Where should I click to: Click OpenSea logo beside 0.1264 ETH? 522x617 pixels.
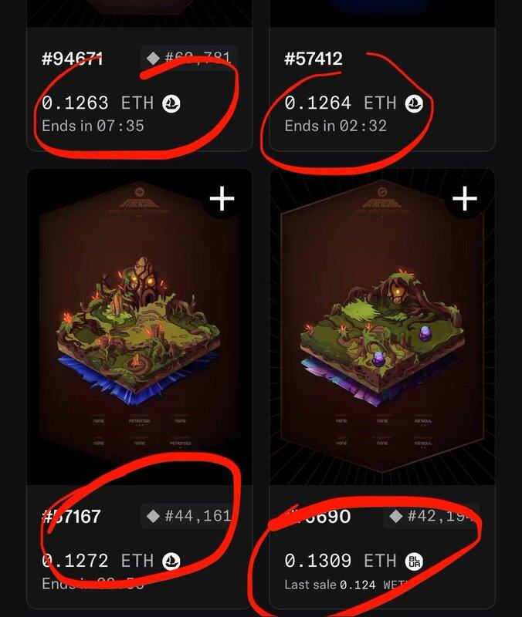[414, 103]
